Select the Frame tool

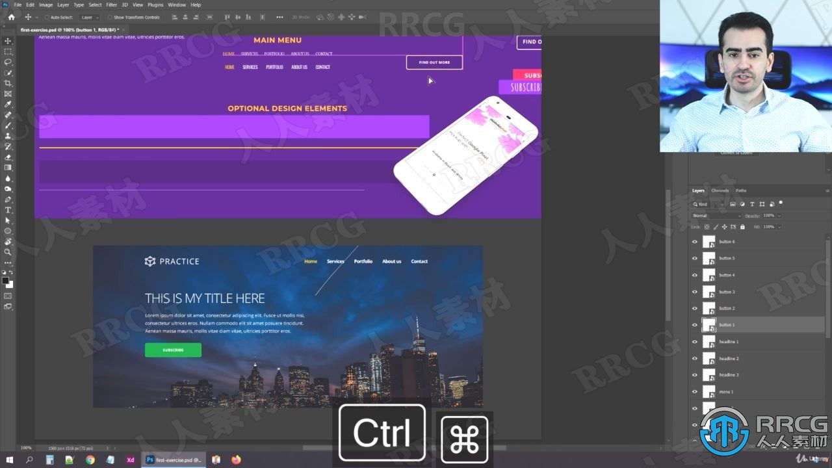8,94
